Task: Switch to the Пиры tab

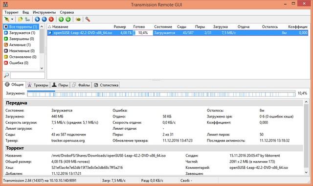Action: tap(60, 85)
